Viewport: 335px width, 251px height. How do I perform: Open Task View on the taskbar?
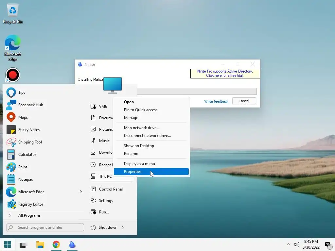tap(23, 245)
